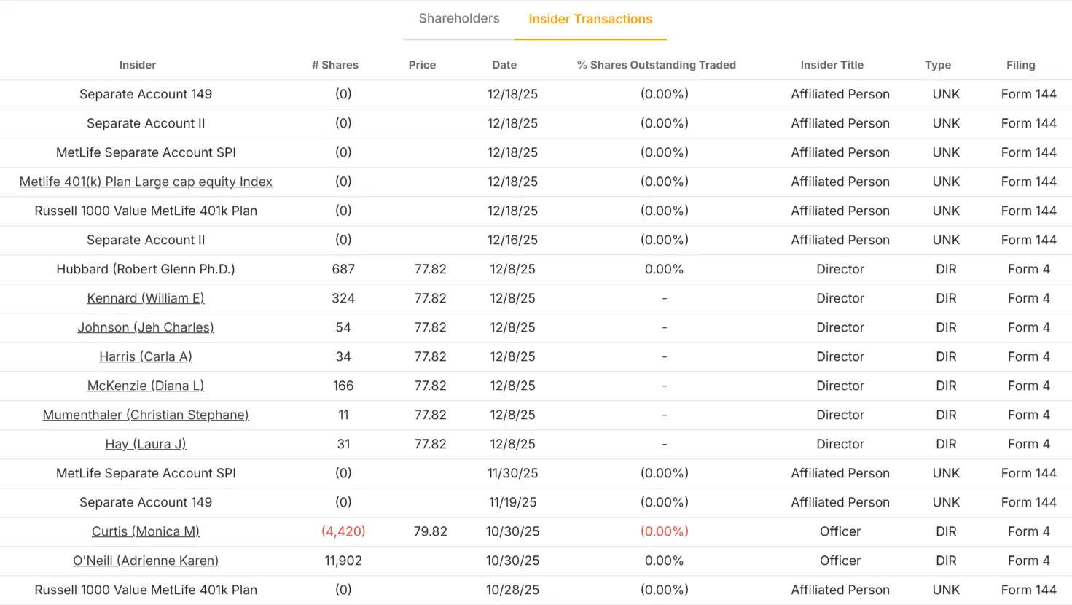Open Kennard (William E) insider profile

[x=146, y=298]
